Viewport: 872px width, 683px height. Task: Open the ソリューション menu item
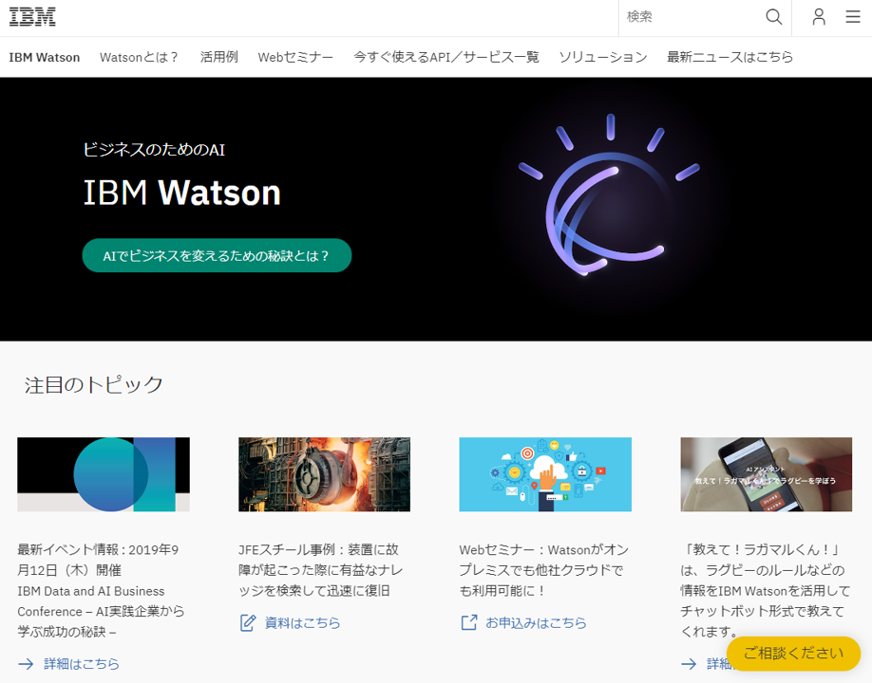click(603, 57)
